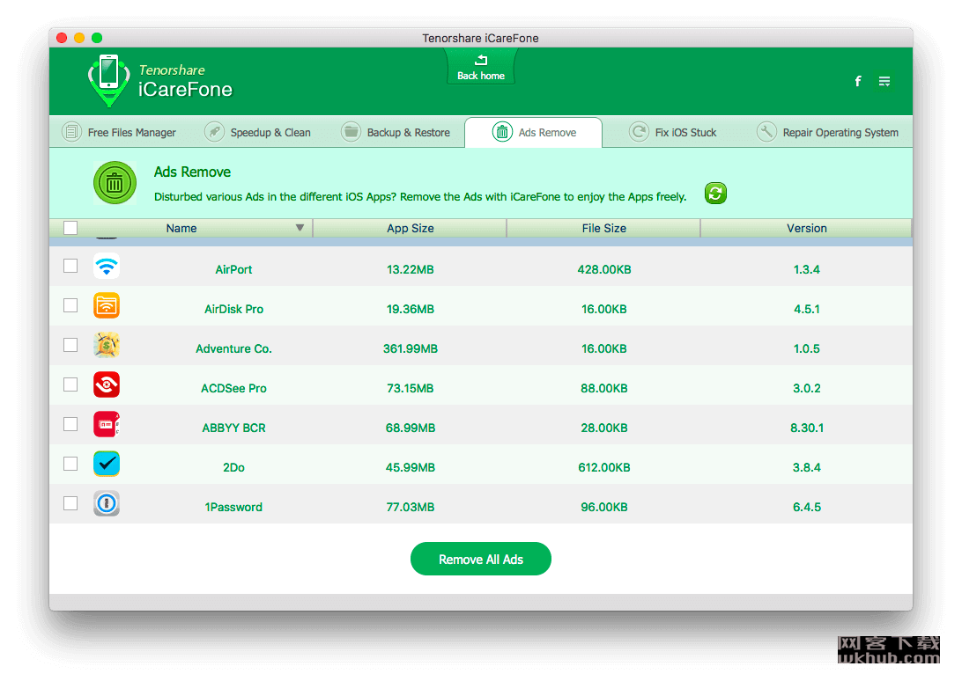Click the 73.15MB app size value

pos(411,388)
